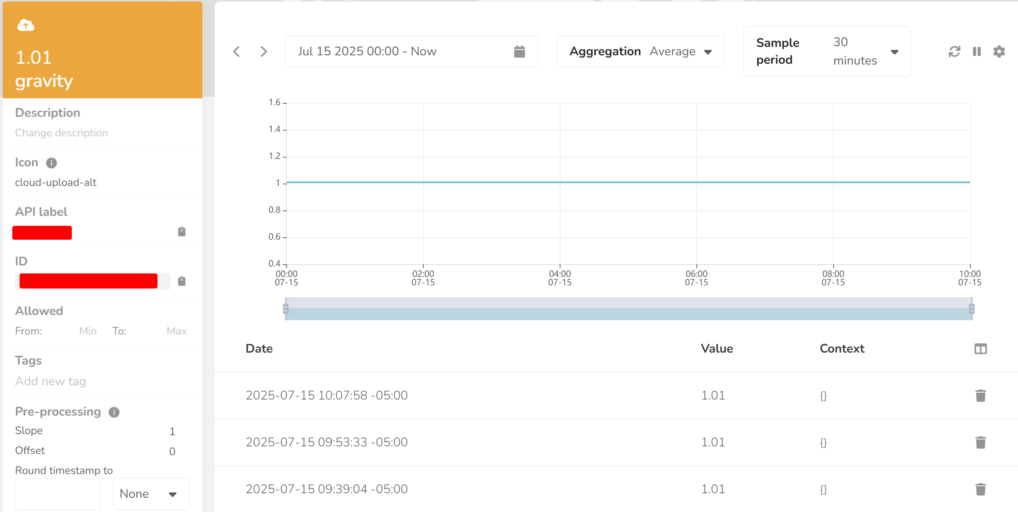Refresh the chart data

tap(954, 51)
